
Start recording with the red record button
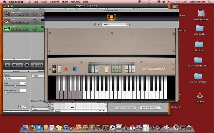pos(27,65)
